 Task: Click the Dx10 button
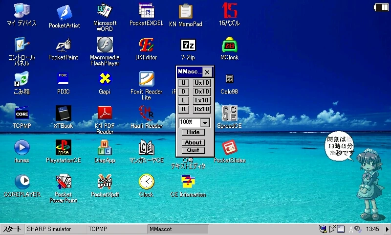pos(202,92)
